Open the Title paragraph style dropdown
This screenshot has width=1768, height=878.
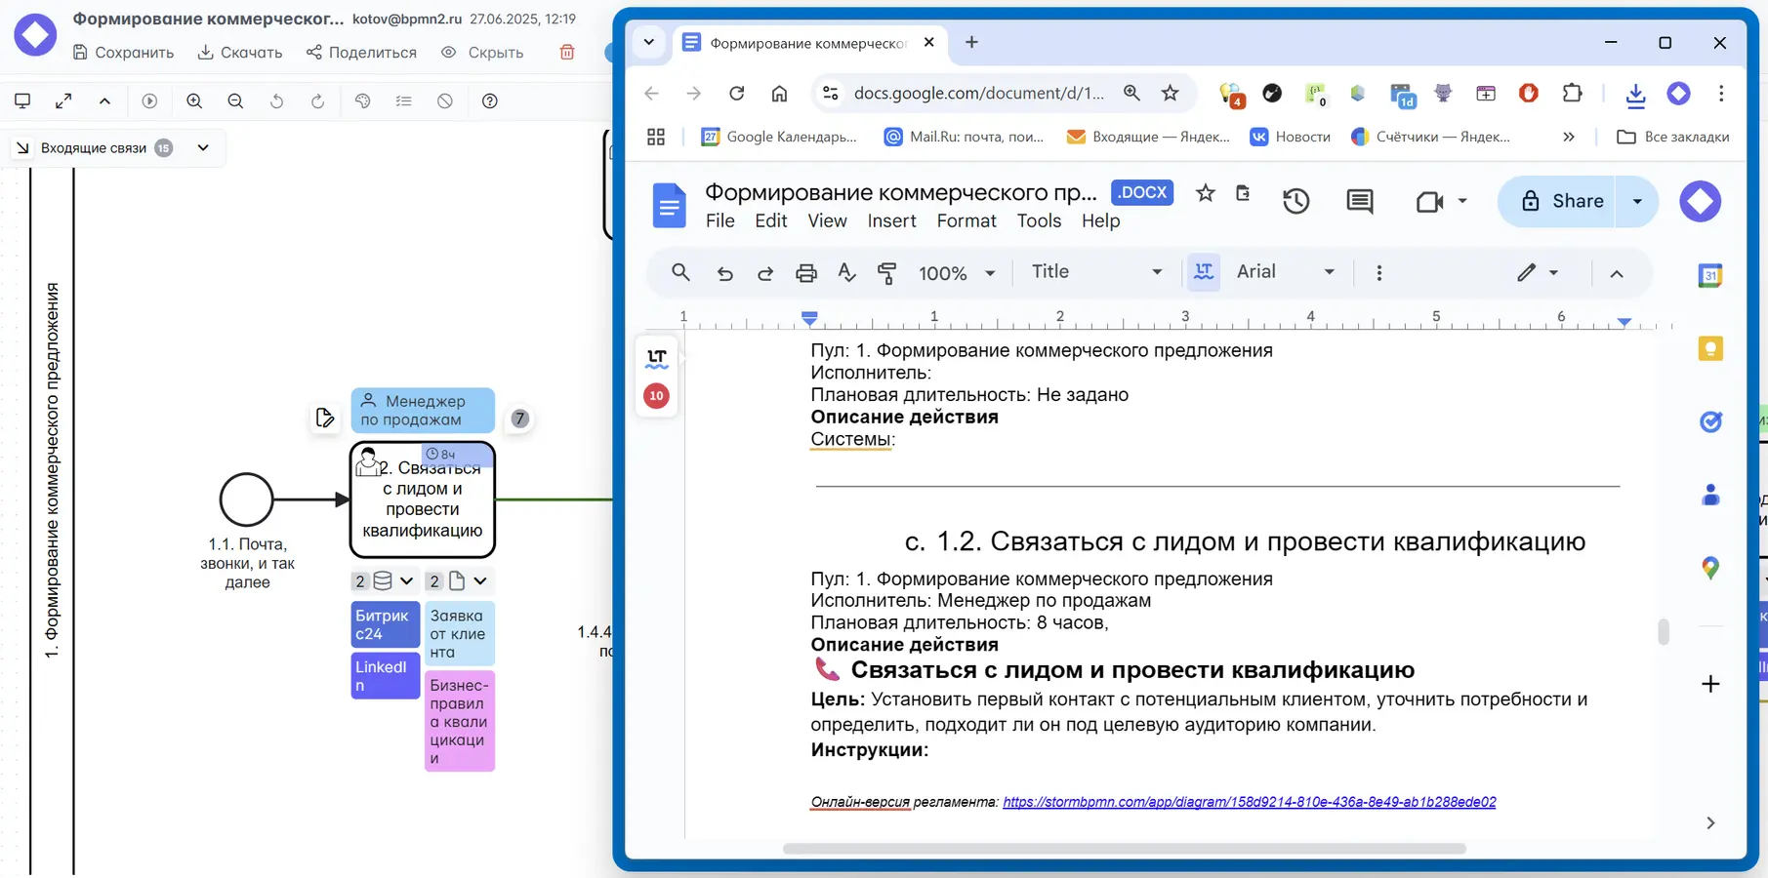point(1097,272)
